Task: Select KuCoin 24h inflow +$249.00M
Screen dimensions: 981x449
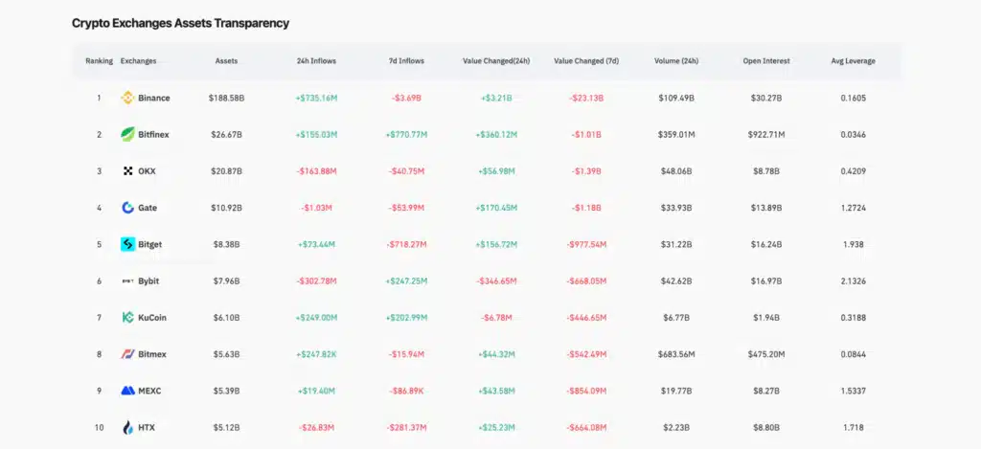Action: point(316,318)
